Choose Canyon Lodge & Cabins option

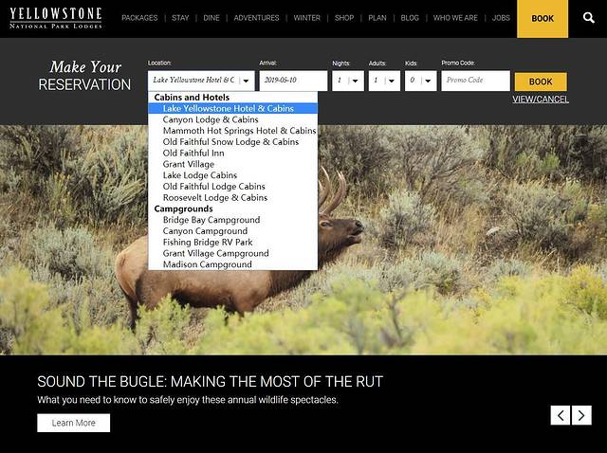tap(211, 120)
